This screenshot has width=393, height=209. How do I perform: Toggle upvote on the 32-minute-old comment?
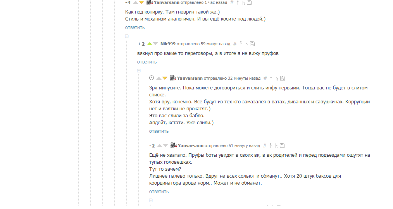pyautogui.click(x=159, y=78)
